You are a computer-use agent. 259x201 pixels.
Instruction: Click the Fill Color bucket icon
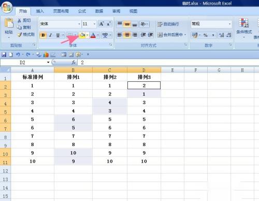(x=83, y=35)
